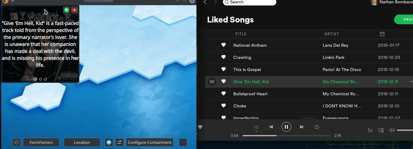This screenshot has height=149, width=413.
Task: Go to the previous track
Action: point(271,127)
